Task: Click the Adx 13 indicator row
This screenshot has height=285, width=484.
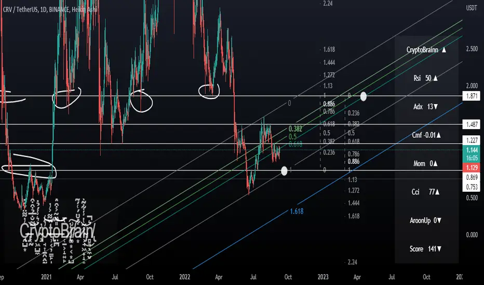Action: (426, 107)
